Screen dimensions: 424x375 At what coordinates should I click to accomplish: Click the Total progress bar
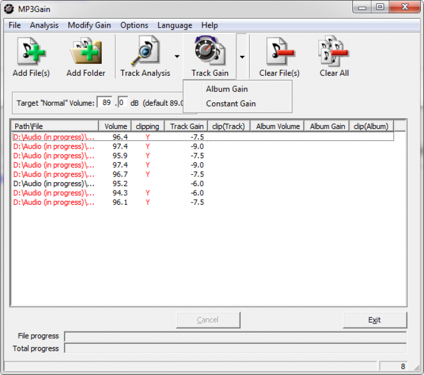click(235, 348)
